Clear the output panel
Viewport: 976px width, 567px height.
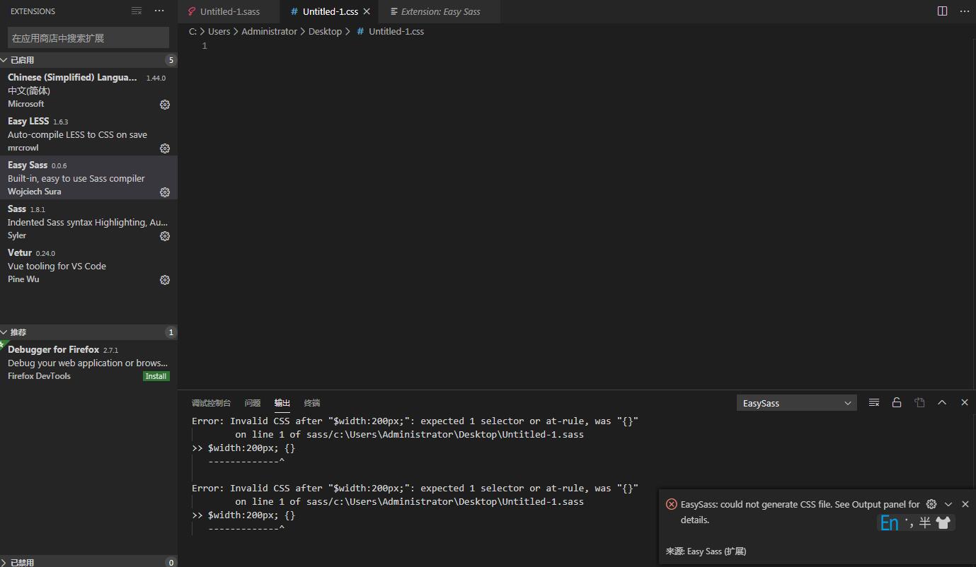(874, 402)
